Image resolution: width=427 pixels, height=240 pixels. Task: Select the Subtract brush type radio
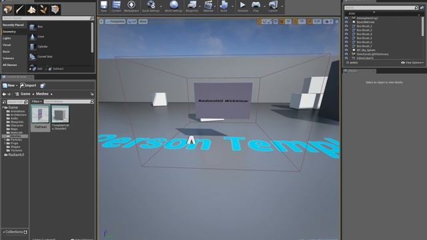point(46,69)
